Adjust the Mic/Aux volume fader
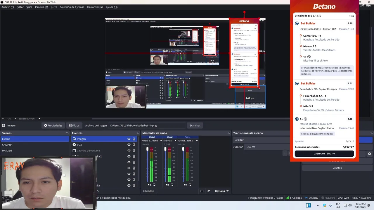374x210 pixels. point(165,149)
